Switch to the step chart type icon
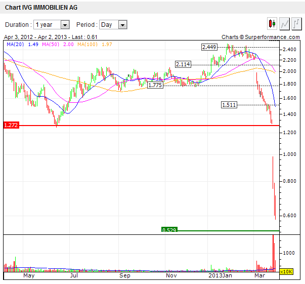The height and width of the screenshot is (284, 305). (296, 24)
